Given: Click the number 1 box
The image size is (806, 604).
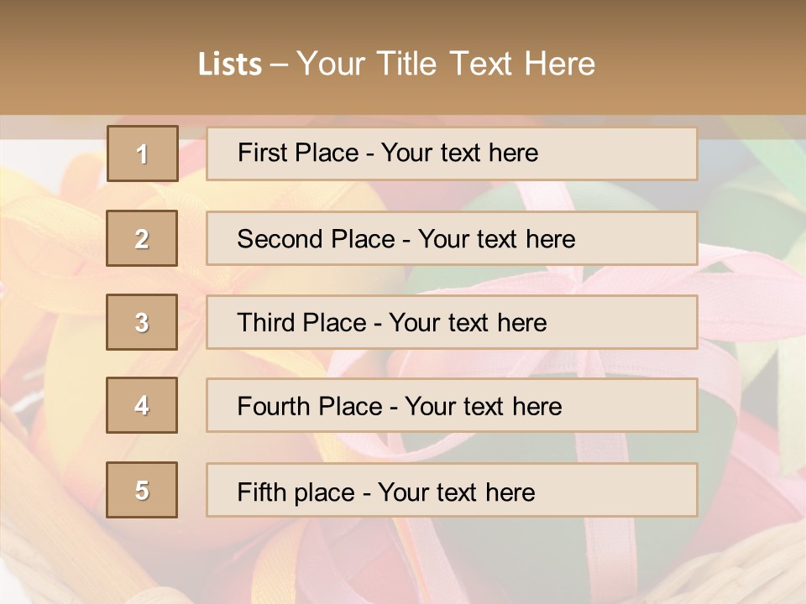Looking at the screenshot, I should click(142, 154).
